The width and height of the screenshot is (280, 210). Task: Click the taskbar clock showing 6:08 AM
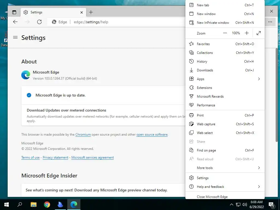pos(256,202)
